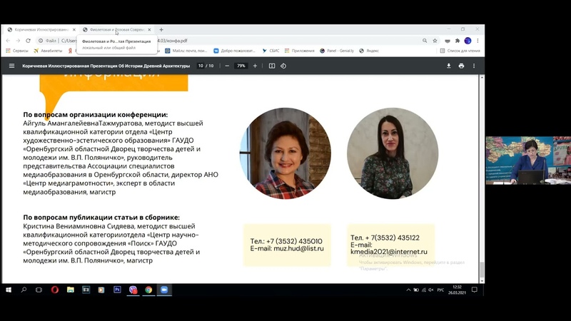This screenshot has height=321, width=571.
Task: Click the PDF vertical scrollbar thumb
Action: [482, 270]
